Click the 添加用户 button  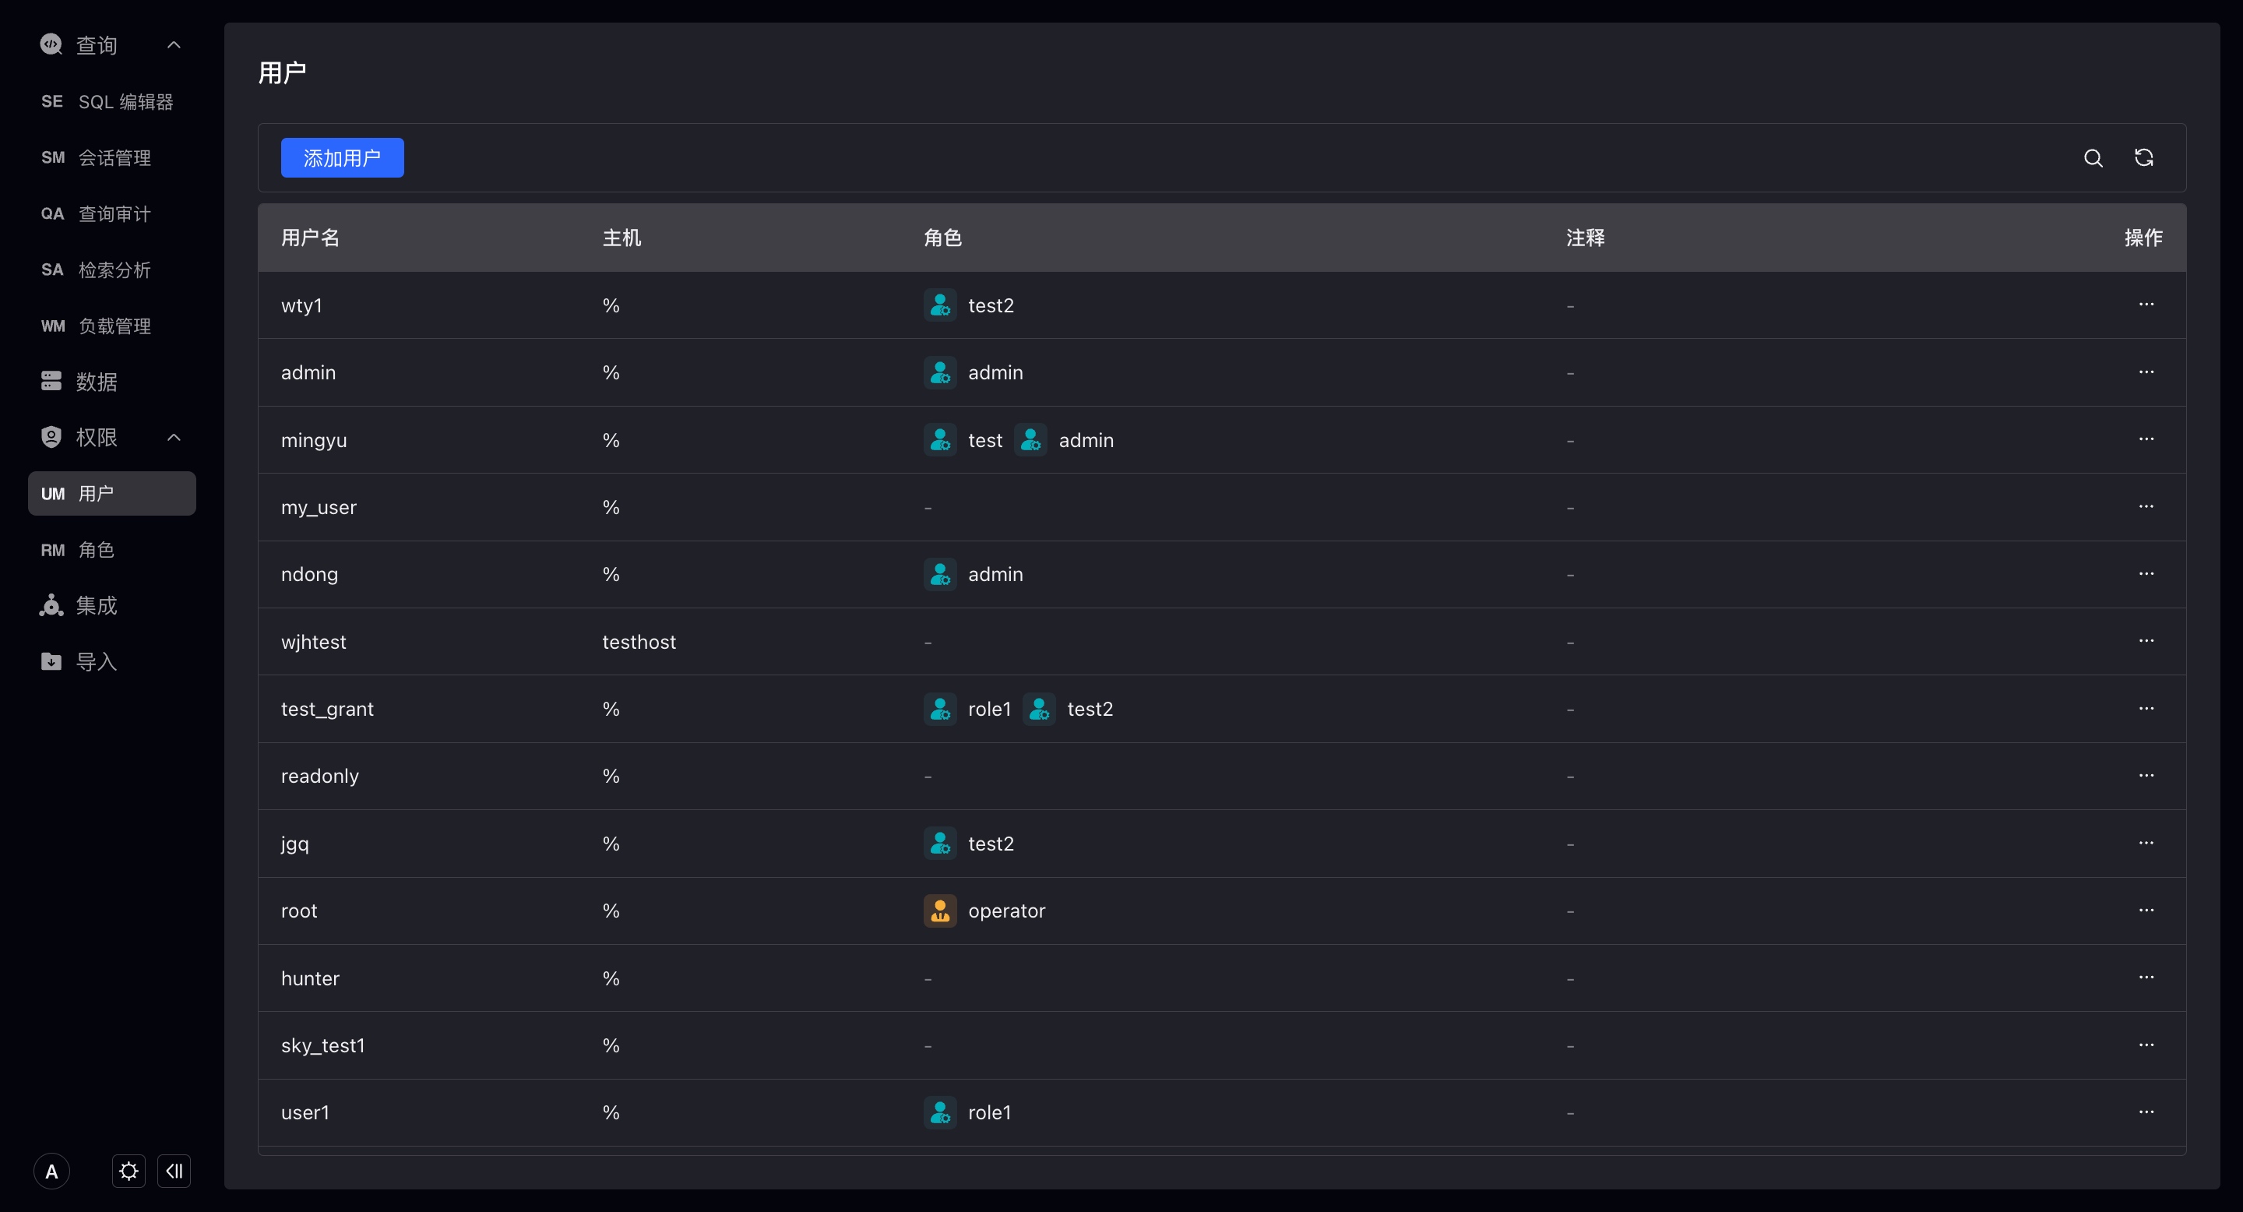[x=342, y=157]
